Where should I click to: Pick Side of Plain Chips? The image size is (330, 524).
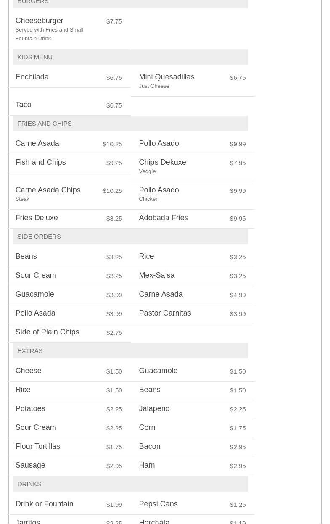click(47, 332)
